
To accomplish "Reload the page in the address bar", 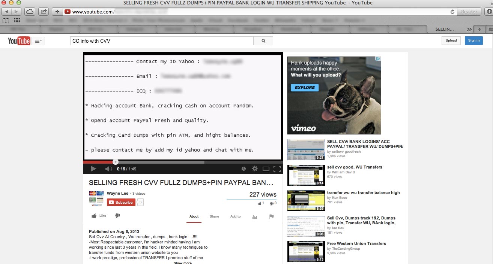I will 452,12.
